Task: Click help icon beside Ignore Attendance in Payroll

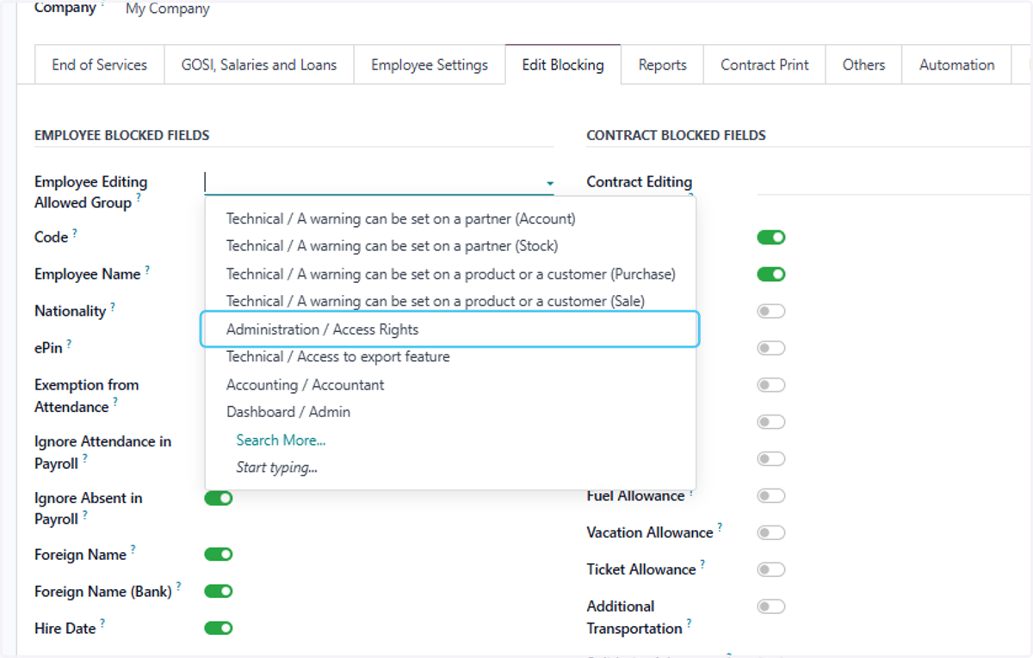Action: (x=85, y=458)
